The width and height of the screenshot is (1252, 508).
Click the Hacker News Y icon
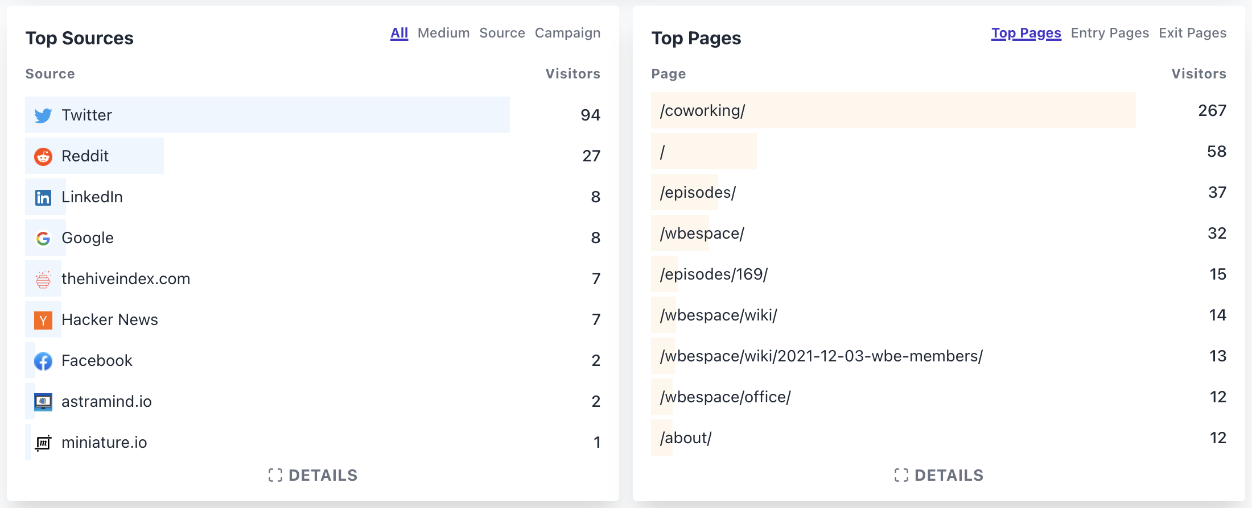[x=43, y=320]
